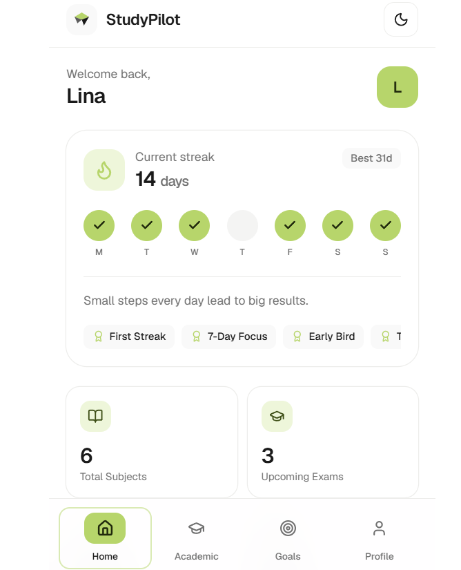Click the flame streak icon

(104, 170)
